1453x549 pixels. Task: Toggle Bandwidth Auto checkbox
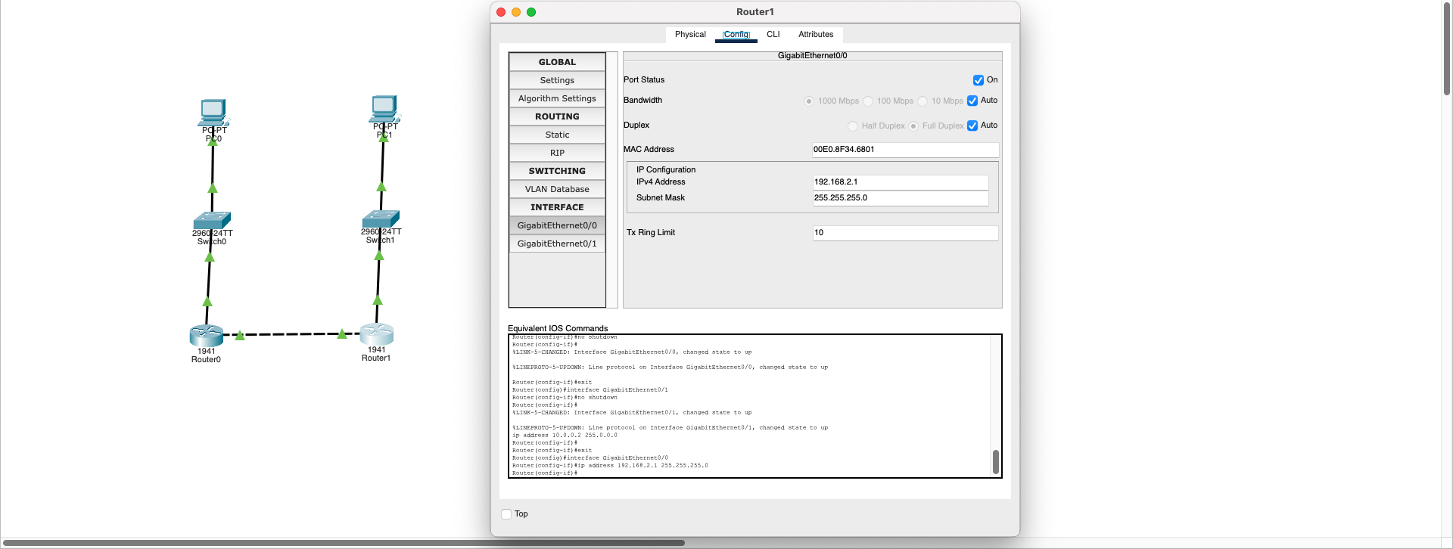point(972,101)
